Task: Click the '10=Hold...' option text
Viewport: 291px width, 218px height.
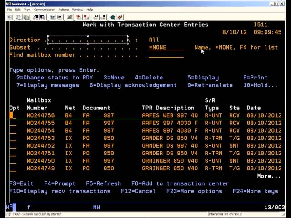Action: click(261, 85)
